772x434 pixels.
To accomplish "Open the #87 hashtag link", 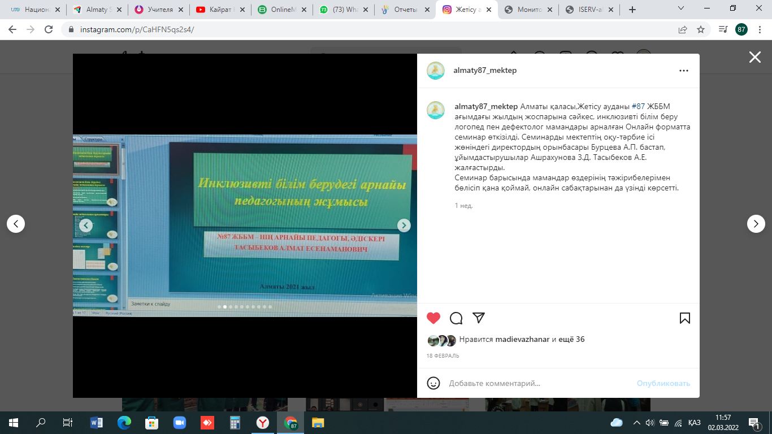I will coord(638,106).
